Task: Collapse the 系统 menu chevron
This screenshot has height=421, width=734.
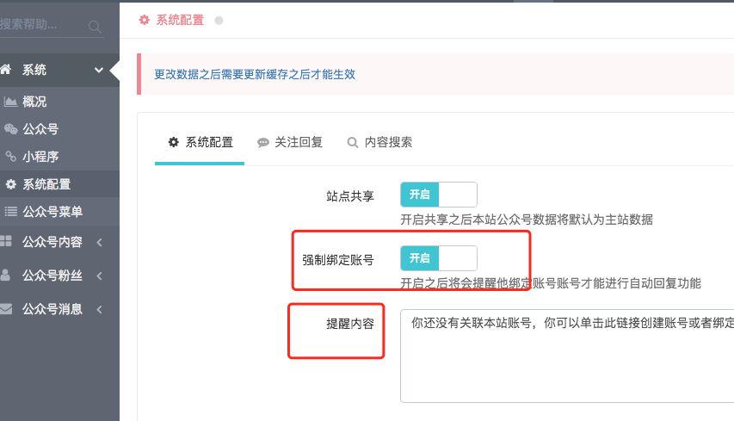Action: pyautogui.click(x=99, y=71)
